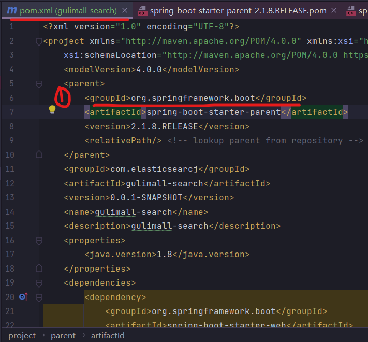Click 'gulimall-search' artifactId on line 12

pos(165,184)
